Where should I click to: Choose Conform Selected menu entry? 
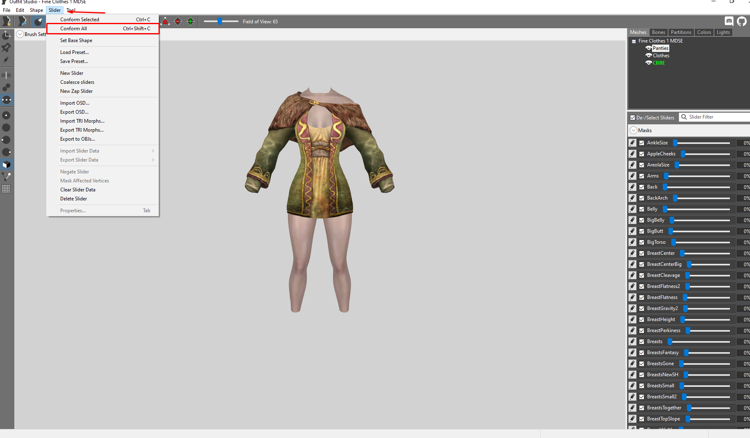click(x=103, y=20)
